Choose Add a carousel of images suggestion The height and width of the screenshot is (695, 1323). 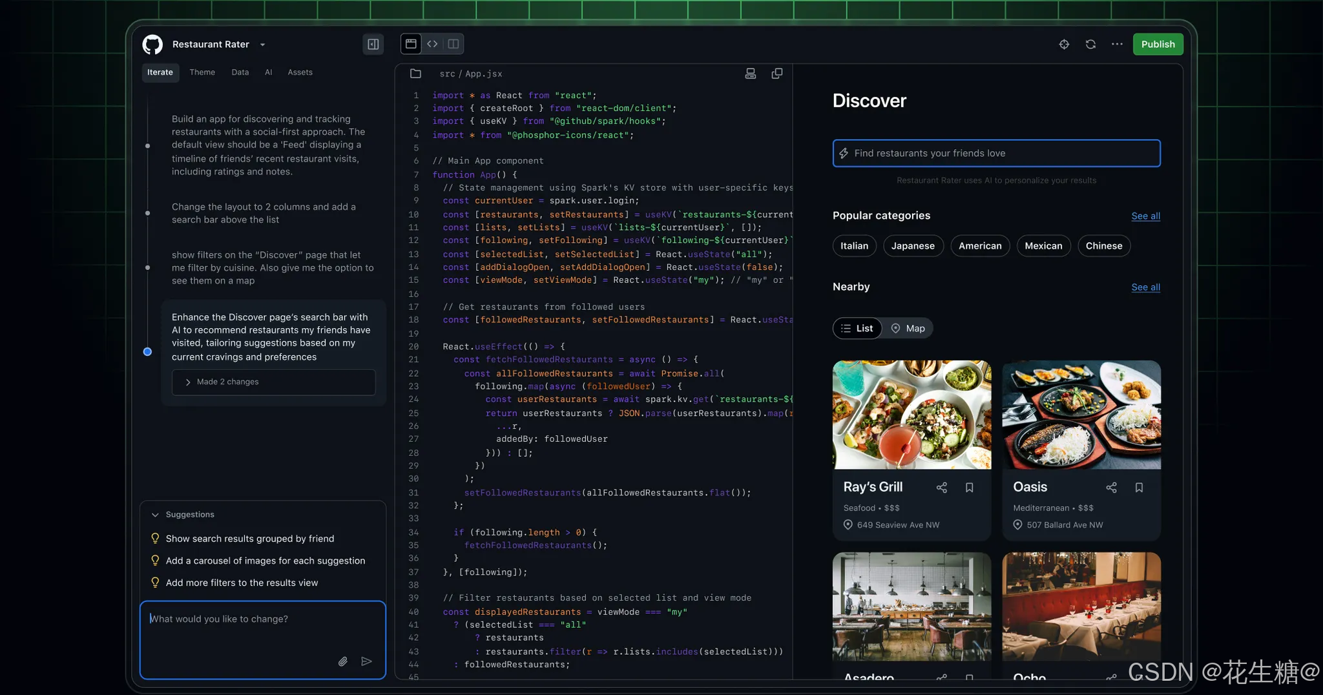(x=266, y=561)
